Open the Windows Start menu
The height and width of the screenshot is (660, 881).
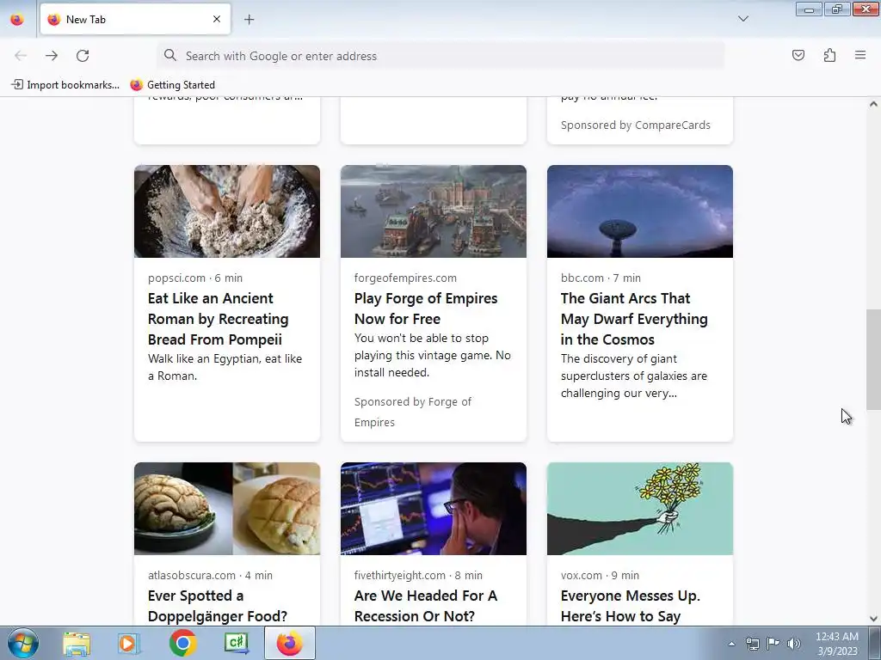[23, 643]
